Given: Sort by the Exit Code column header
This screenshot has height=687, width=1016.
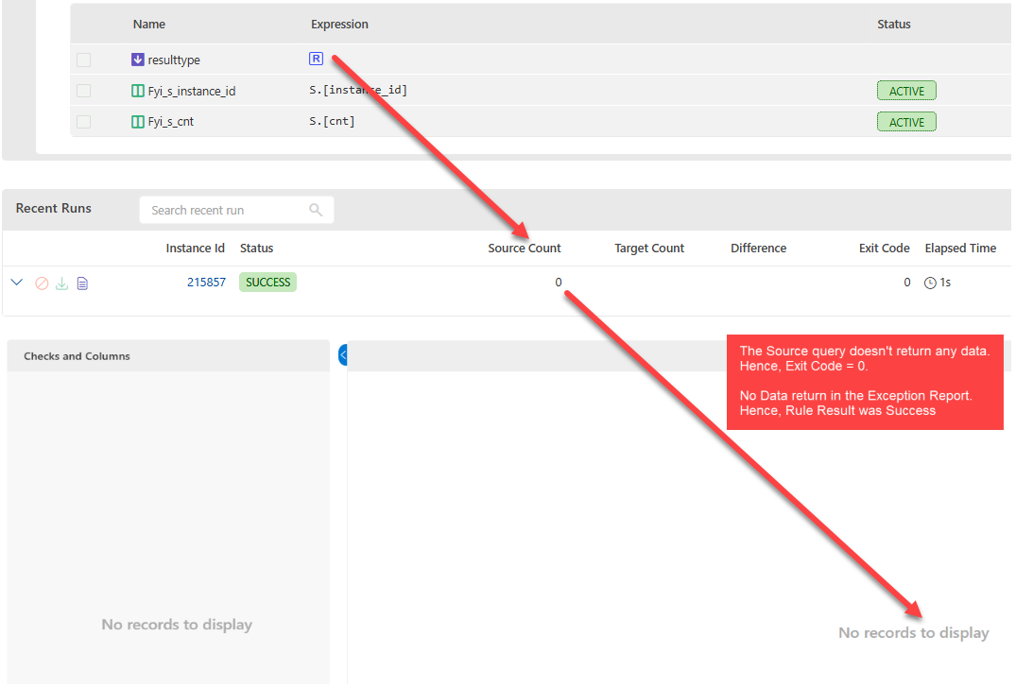Looking at the screenshot, I should pos(884,249).
